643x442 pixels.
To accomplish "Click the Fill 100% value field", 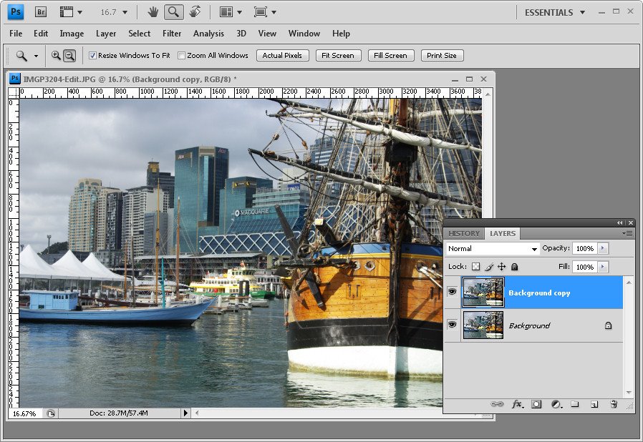I will tap(585, 267).
